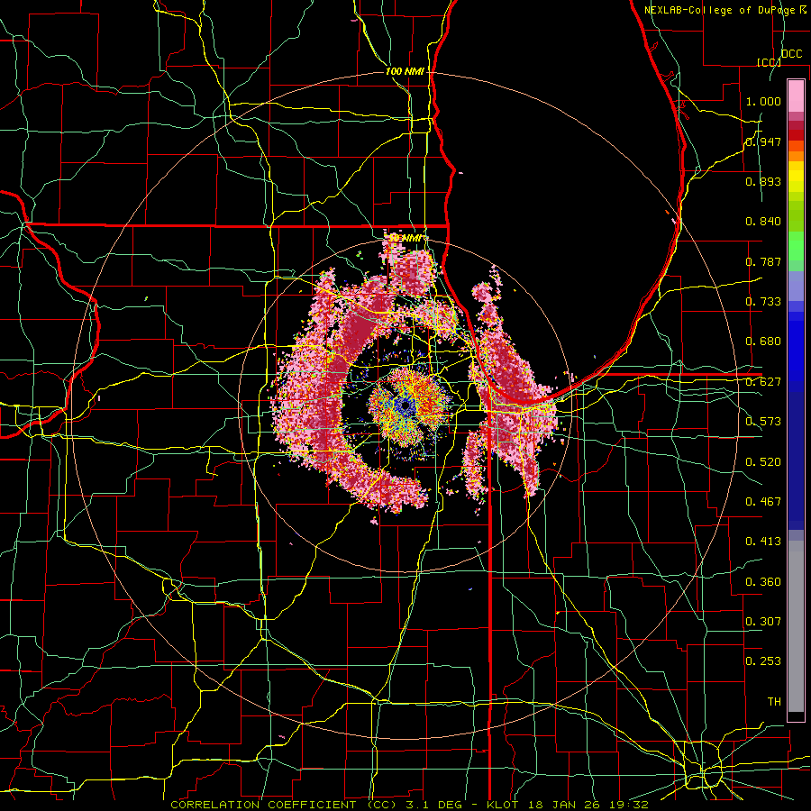Image resolution: width=811 pixels, height=811 pixels.
Task: Click the 0.360 legend value
Action: click(763, 582)
